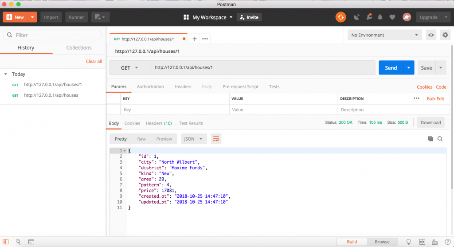Switch to Collections tab
This screenshot has width=454, height=247.
point(79,47)
